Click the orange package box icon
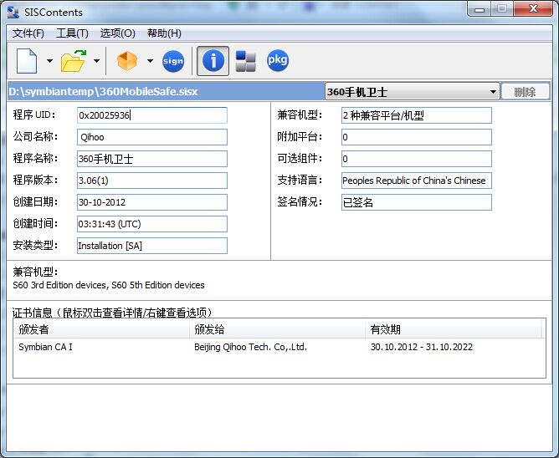Viewport: 559px width, 458px height. pos(127,61)
